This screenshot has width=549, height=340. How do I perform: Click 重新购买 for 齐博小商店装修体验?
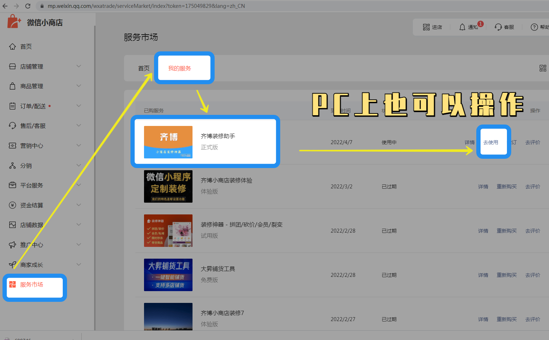[507, 187]
